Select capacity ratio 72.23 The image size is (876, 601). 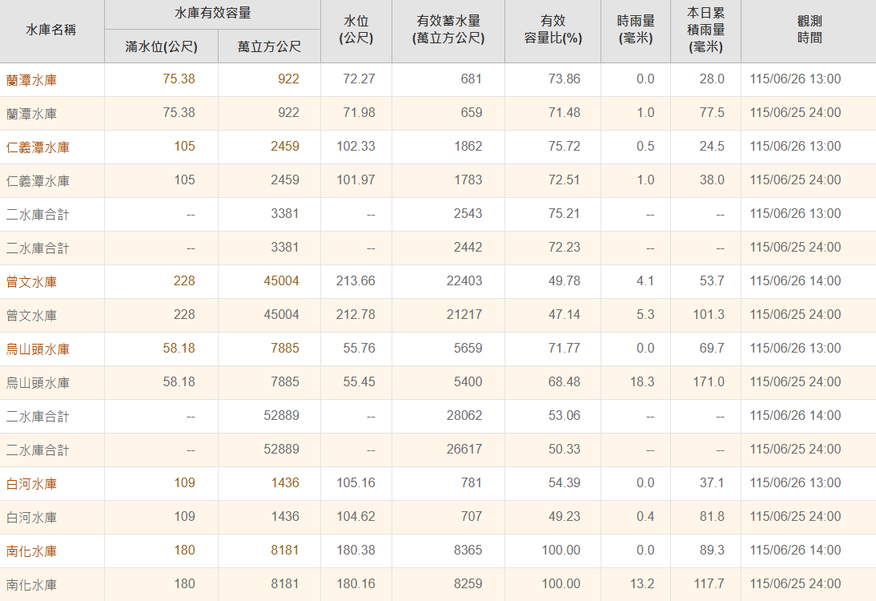click(565, 247)
